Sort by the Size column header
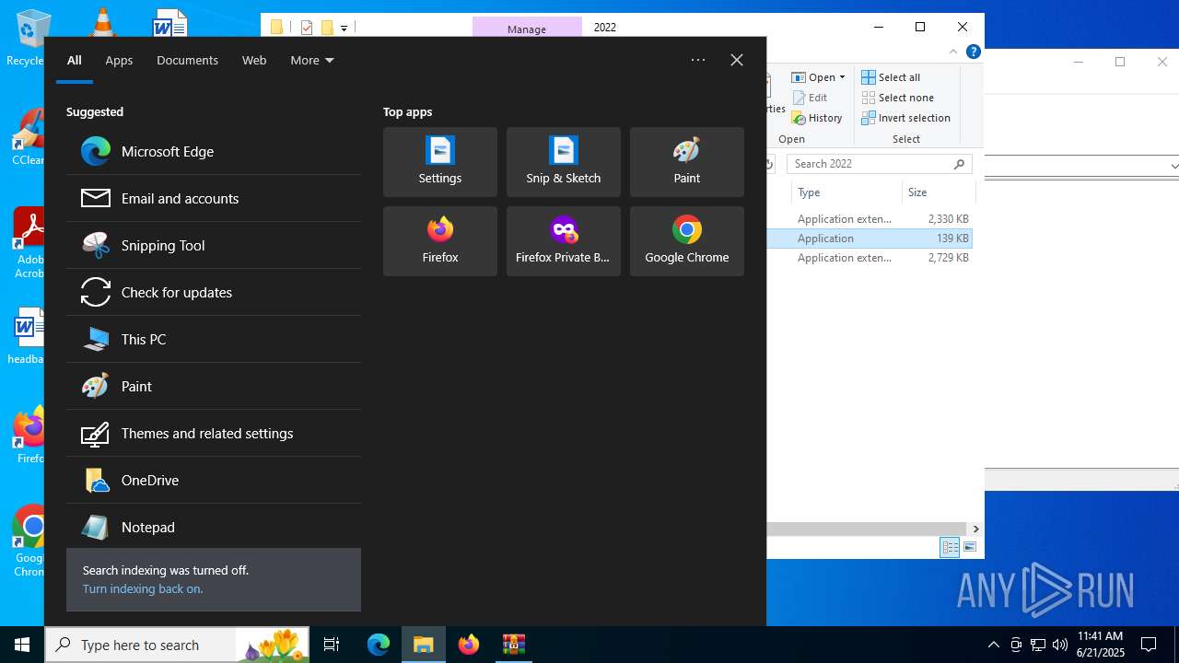This screenshot has height=663, width=1179. coord(938,192)
